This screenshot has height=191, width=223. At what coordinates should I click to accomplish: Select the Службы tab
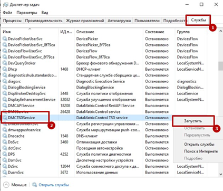click(198, 20)
